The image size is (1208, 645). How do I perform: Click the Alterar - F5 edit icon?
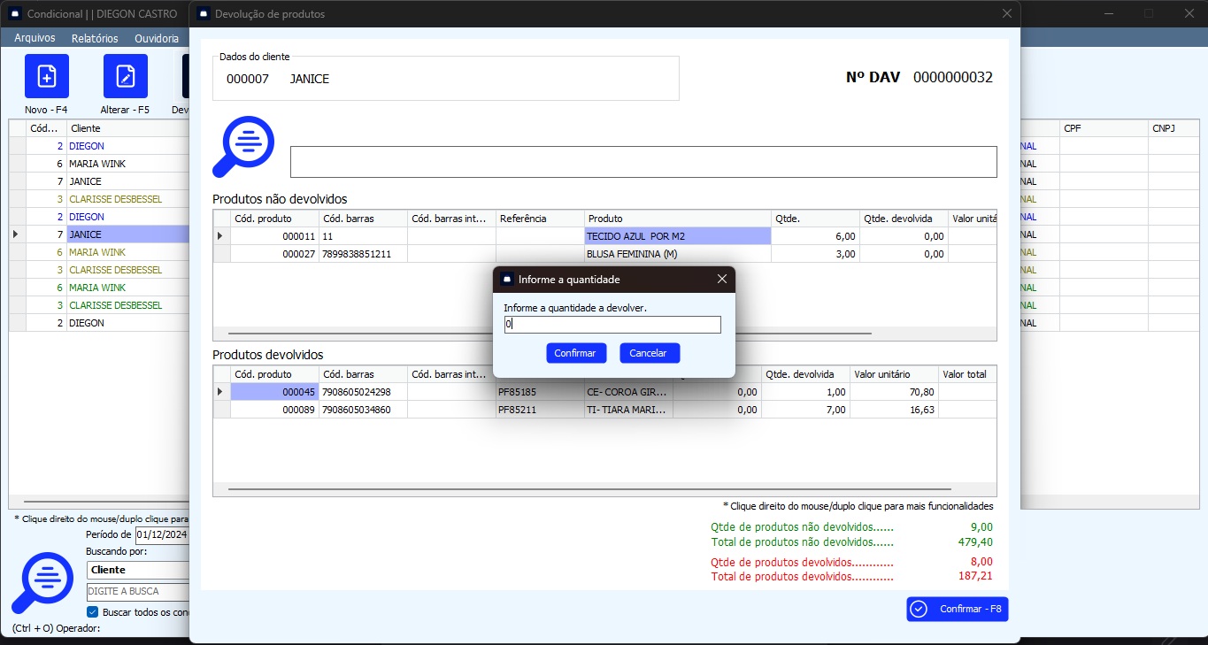pyautogui.click(x=126, y=76)
